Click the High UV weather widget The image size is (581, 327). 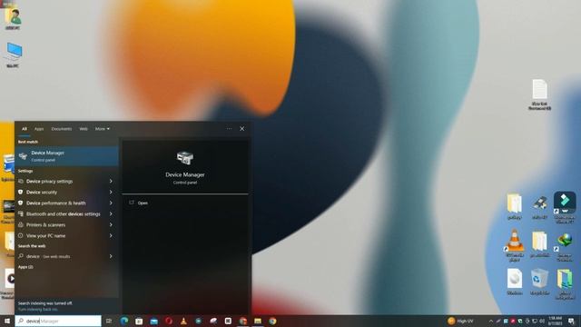tap(460, 321)
